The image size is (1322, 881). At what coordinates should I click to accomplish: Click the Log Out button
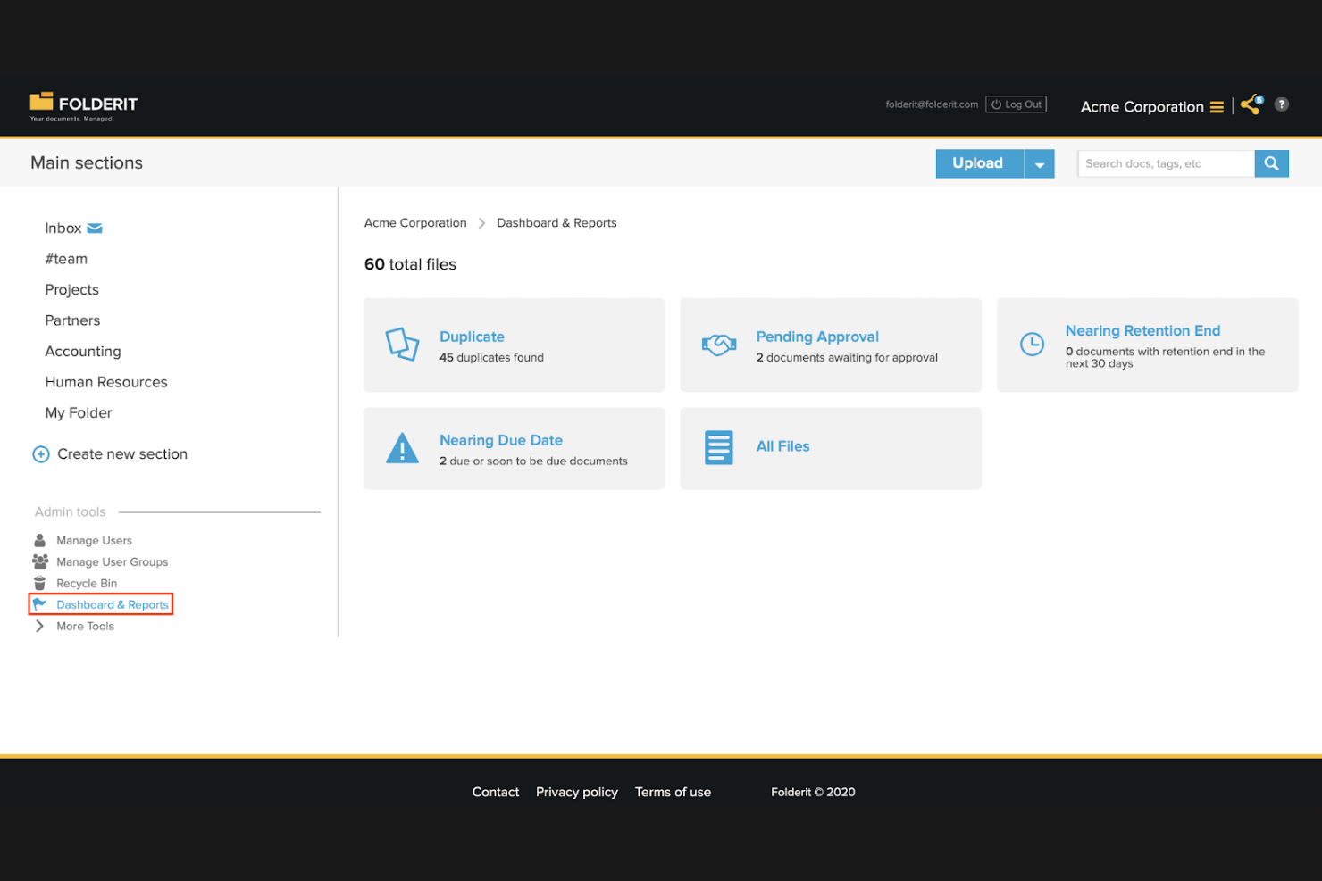coord(1016,104)
